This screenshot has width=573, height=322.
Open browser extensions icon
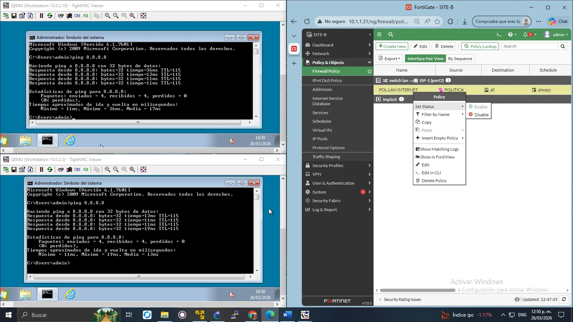pos(451,21)
